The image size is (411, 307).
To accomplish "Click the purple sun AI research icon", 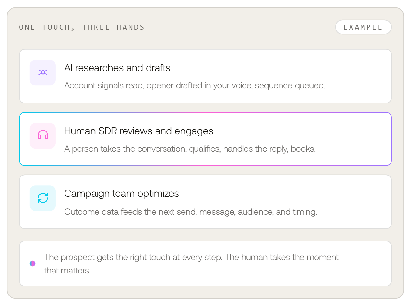I will pyautogui.click(x=43, y=72).
